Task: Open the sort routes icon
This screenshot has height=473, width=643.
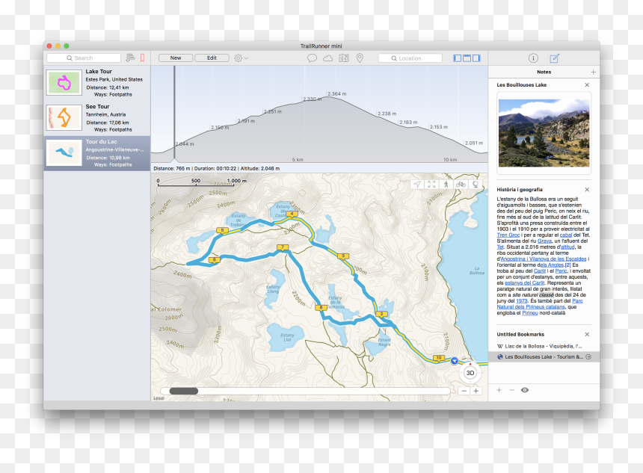Action: coord(130,58)
